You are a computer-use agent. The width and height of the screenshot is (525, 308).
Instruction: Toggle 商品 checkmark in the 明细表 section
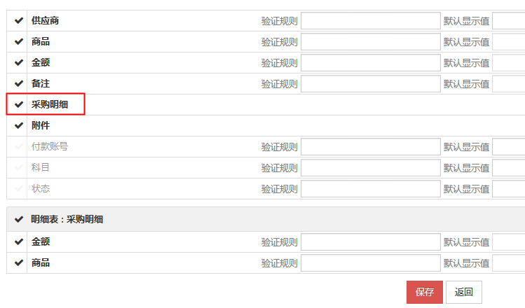tap(19, 263)
